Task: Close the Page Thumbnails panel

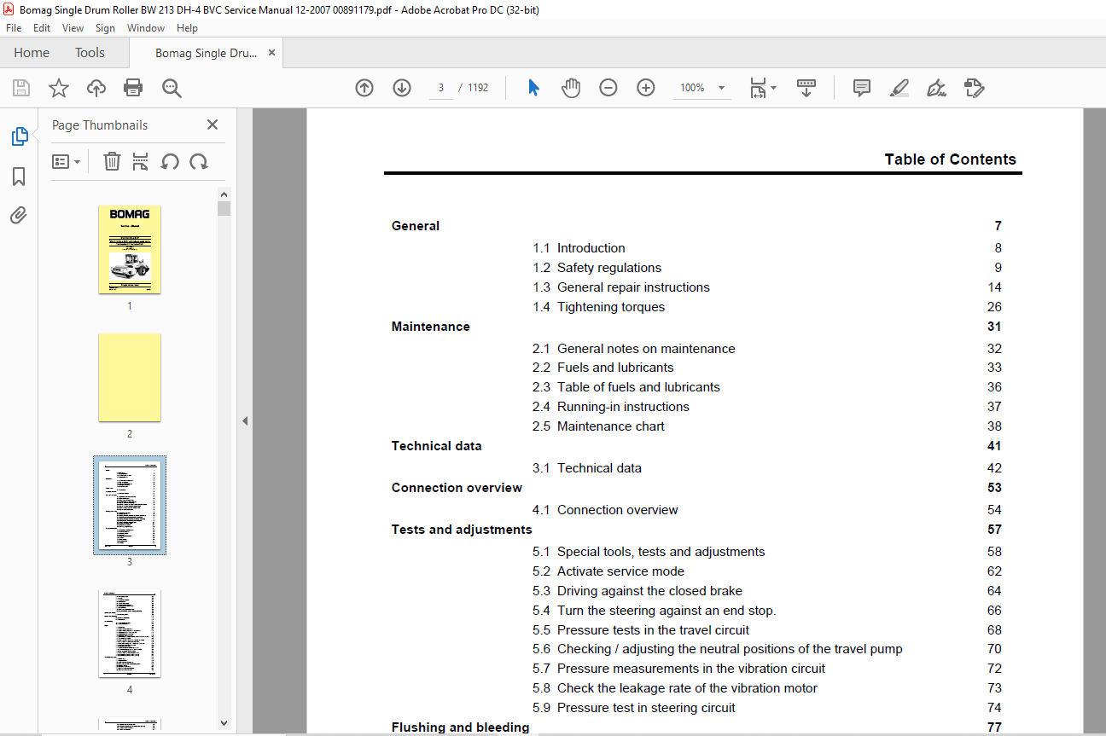Action: tap(212, 125)
